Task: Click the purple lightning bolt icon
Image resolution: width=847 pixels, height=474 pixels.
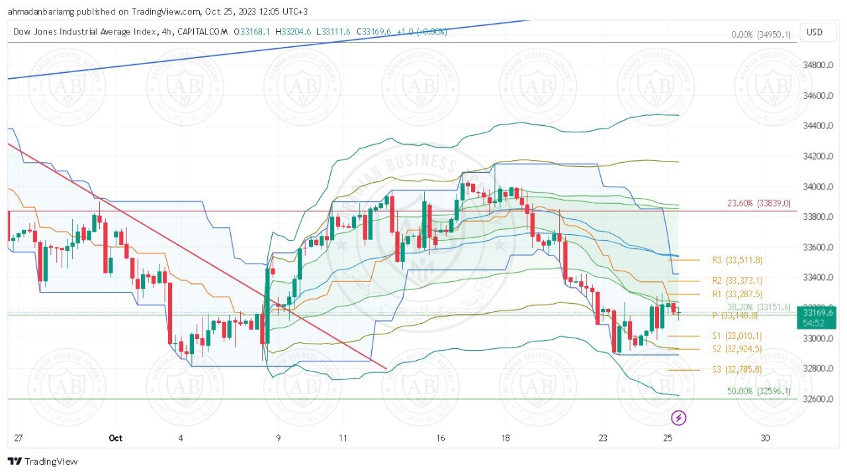Action: coord(679,418)
